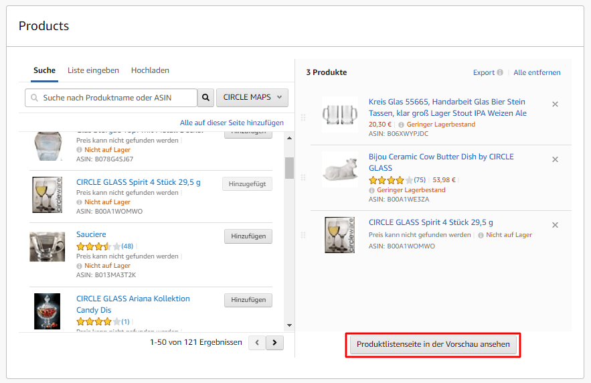Open CIRCLE GLASS Ariana Kollektion Candy Dis link
The width and height of the screenshot is (591, 383).
(x=133, y=304)
